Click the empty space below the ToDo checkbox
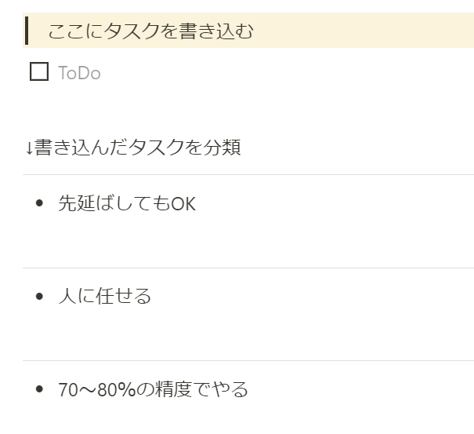The width and height of the screenshot is (474, 434). 248,106
